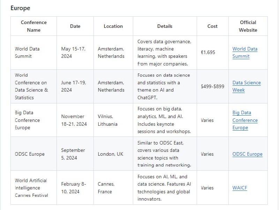Image resolution: width=279 pixels, height=210 pixels.
Task: Visit the ODSC Europe official website link
Action: point(247,154)
